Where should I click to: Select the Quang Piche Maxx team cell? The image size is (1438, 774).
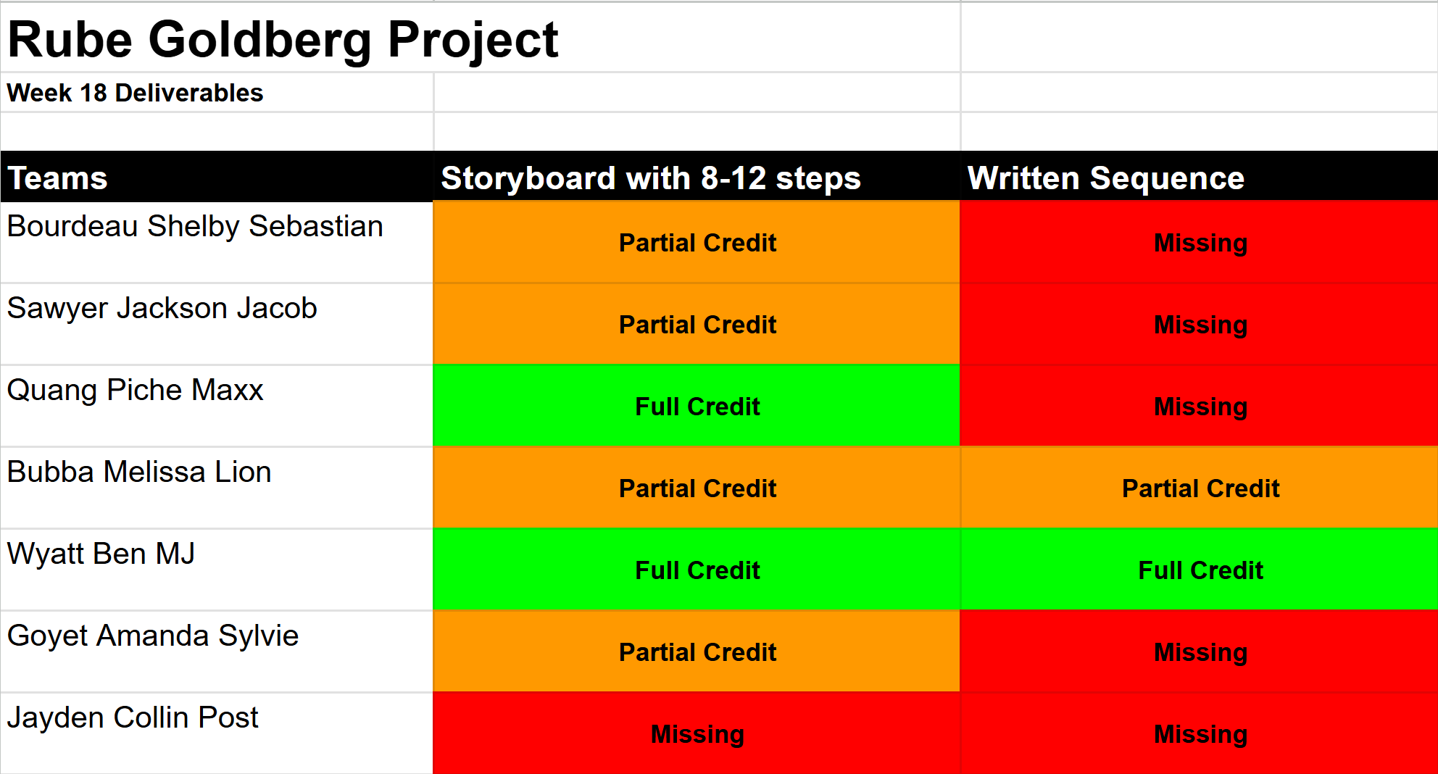pos(136,391)
